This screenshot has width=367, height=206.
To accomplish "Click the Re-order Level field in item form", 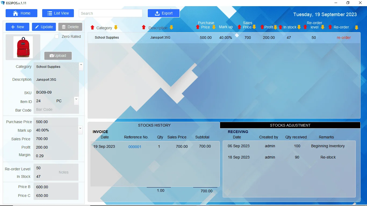I will [45, 168].
